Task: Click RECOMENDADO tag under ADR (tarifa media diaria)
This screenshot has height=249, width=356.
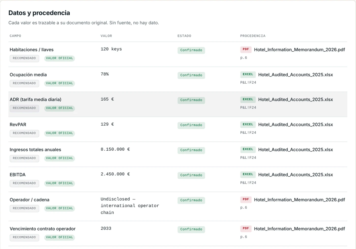Action: tap(24, 108)
